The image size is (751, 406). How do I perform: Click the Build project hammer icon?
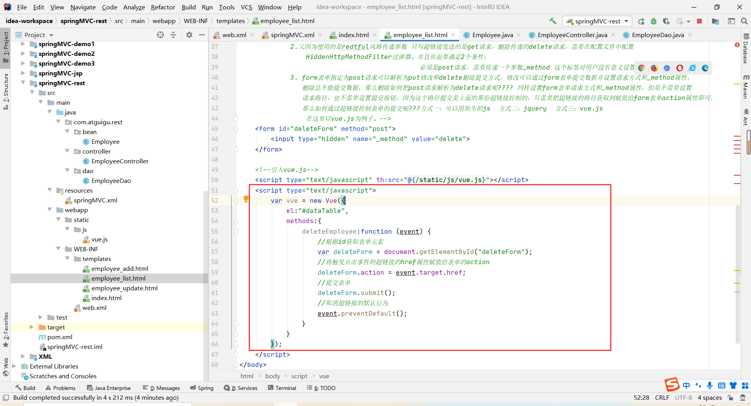[553, 21]
